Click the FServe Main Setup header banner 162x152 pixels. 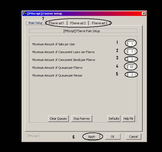click(83, 31)
